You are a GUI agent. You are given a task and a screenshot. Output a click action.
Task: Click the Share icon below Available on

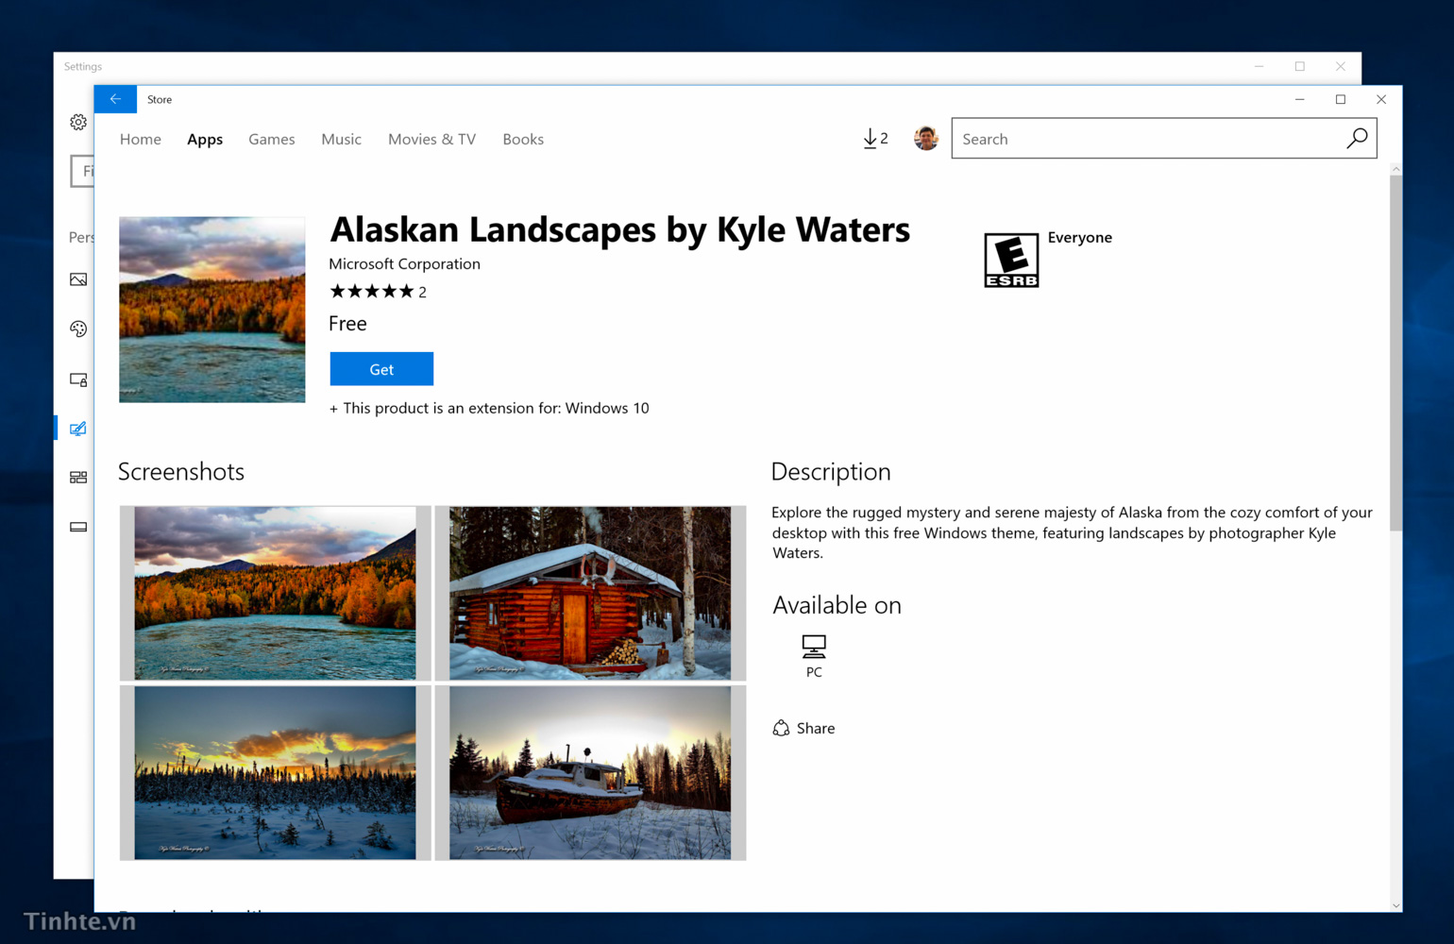coord(781,728)
